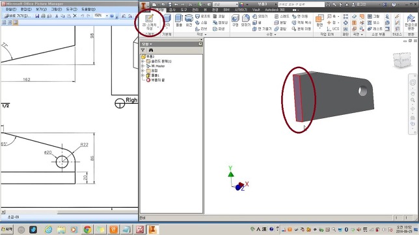Viewport: 419px width, 235px height.
Task: Select the Move Face (면 이동) tool
Action: point(300,16)
